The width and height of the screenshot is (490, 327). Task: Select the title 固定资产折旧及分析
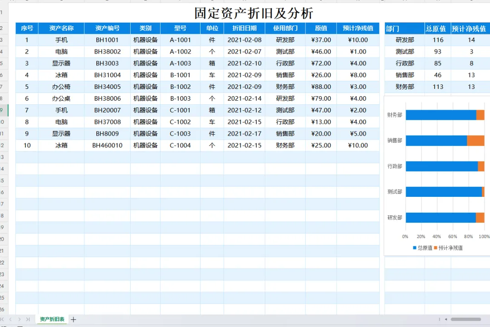(x=254, y=13)
